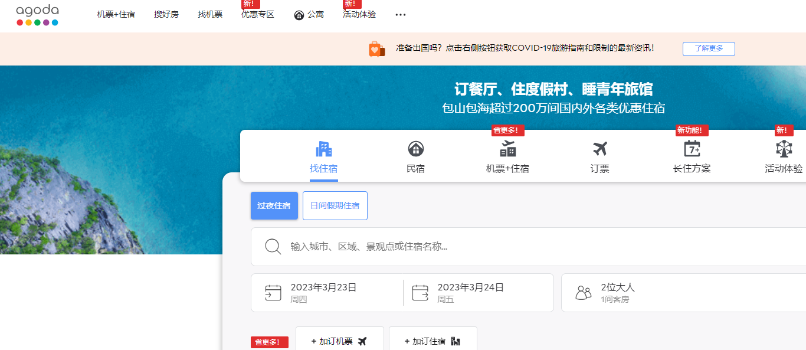The image size is (806, 350).
Task: Click the Agoda logo
Action: pyautogui.click(x=37, y=15)
